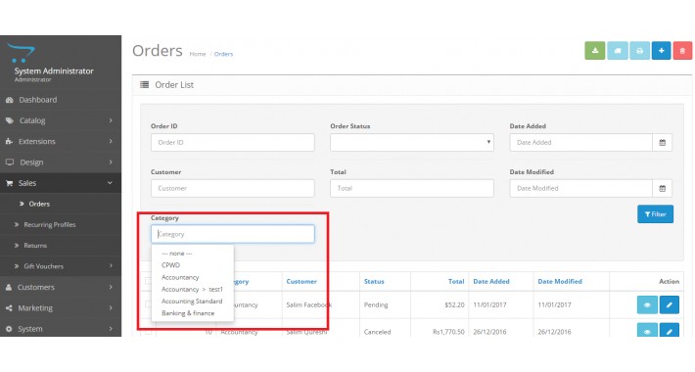
Task: Click the 'System Administrator' profile name
Action: (x=54, y=70)
